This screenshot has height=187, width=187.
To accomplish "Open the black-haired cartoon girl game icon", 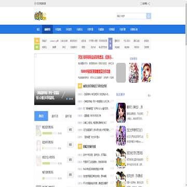I will click(121, 113).
